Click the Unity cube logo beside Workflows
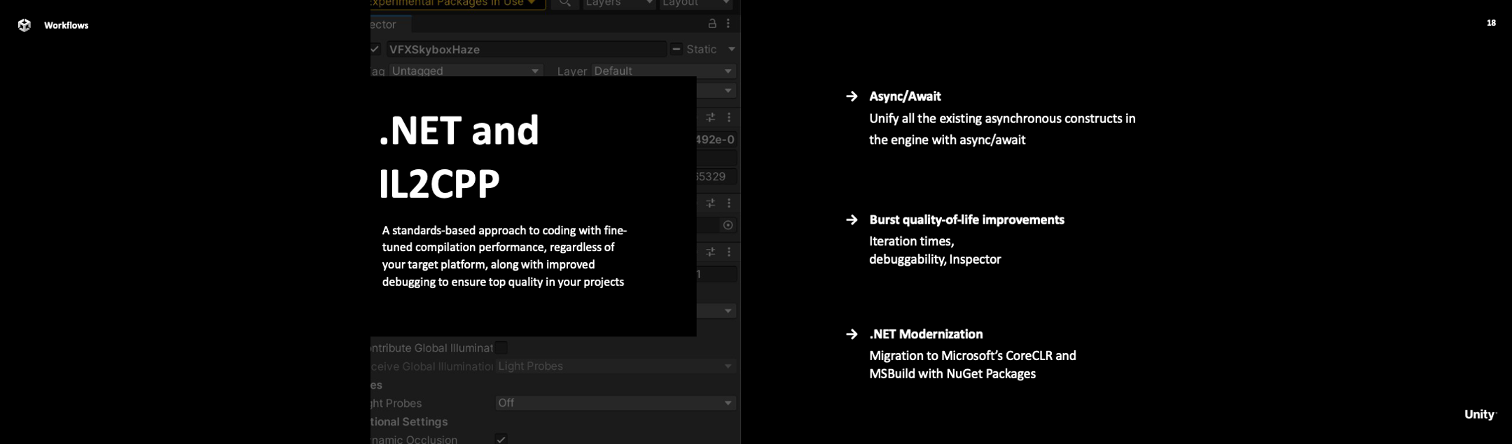The image size is (1512, 444). (x=25, y=25)
